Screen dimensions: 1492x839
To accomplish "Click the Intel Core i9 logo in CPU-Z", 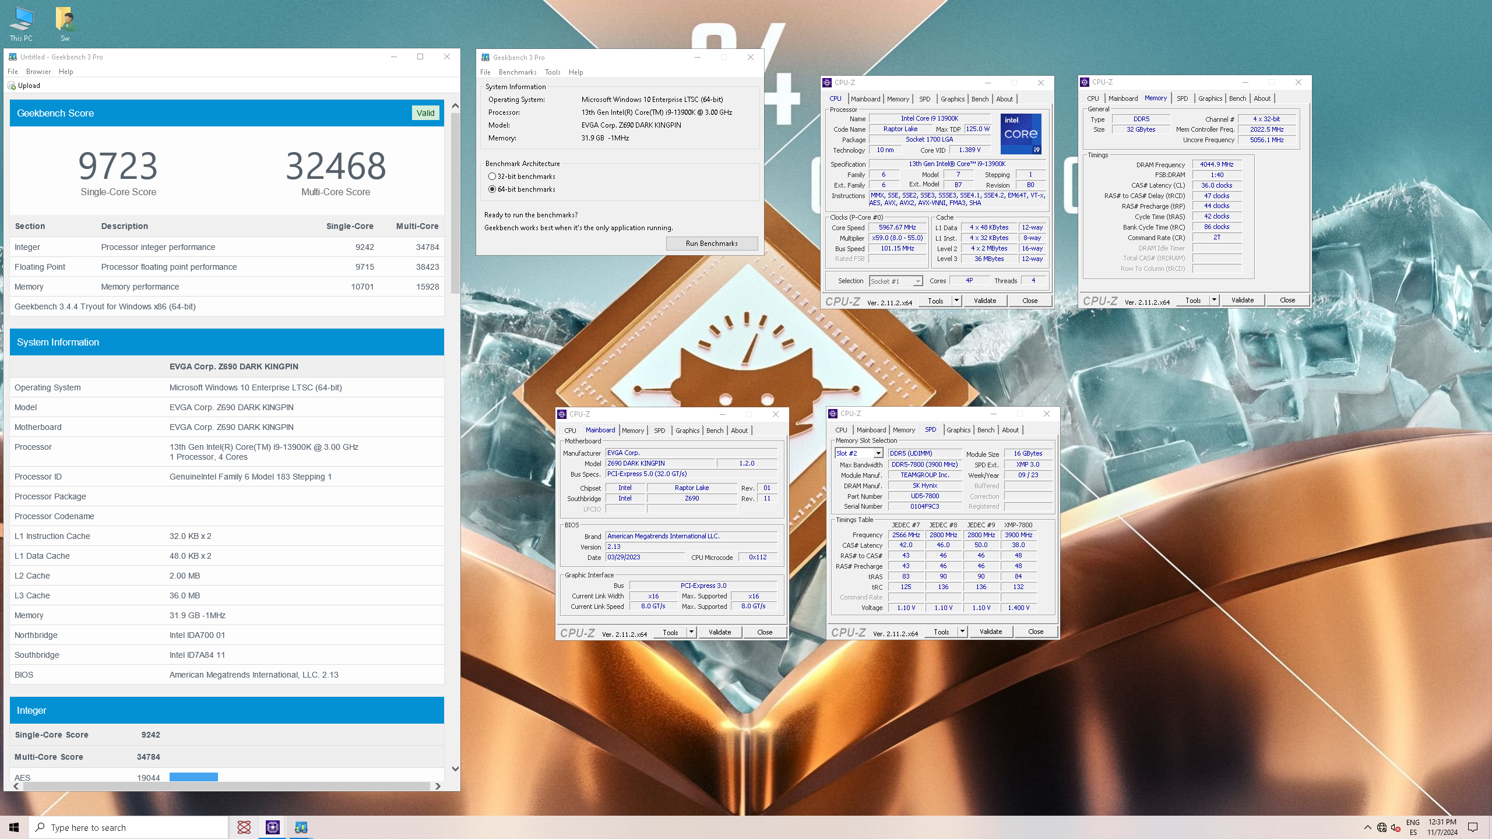I will 1021,134.
